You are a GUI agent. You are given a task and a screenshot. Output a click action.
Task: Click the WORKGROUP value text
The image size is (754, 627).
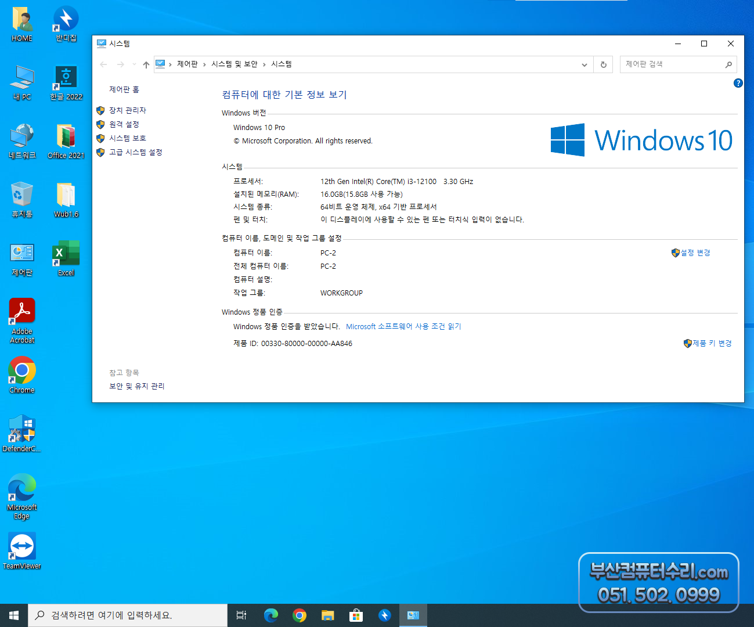pos(341,293)
